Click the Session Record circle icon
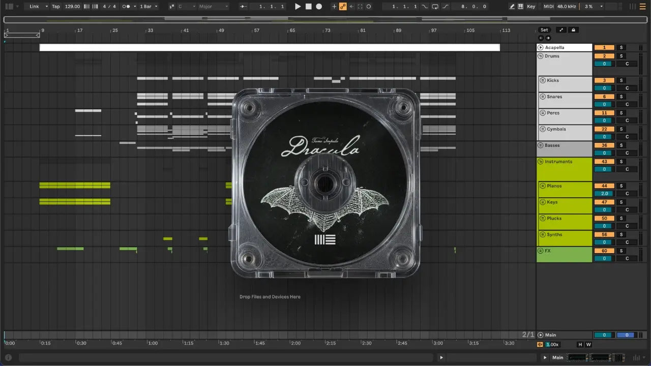This screenshot has width=651, height=366. tap(369, 7)
